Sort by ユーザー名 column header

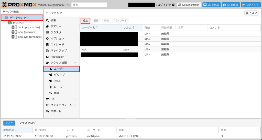pyautogui.click(x=100, y=28)
